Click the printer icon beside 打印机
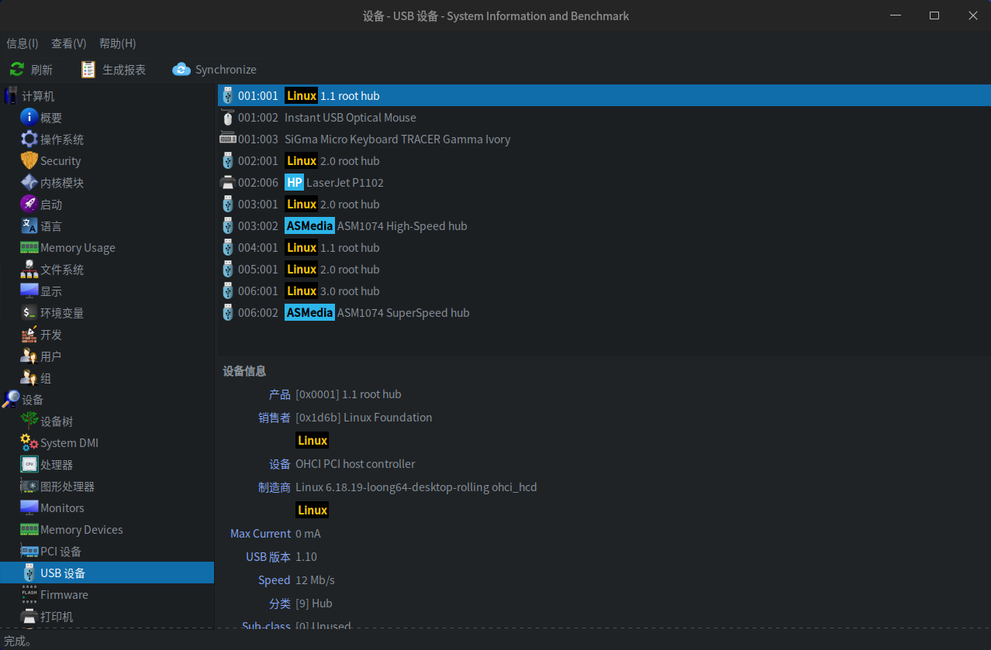Viewport: 991px width, 650px height. click(29, 616)
